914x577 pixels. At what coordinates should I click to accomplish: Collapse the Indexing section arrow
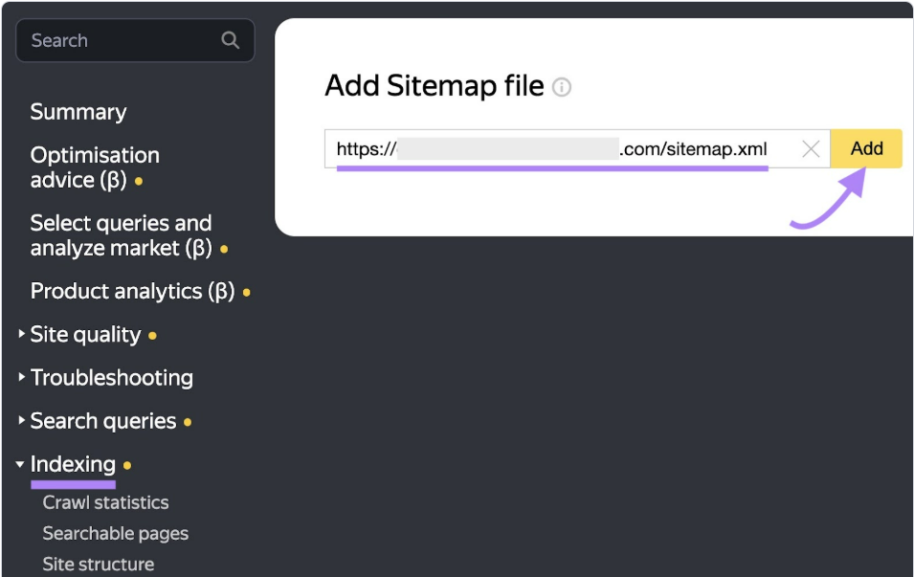point(20,464)
